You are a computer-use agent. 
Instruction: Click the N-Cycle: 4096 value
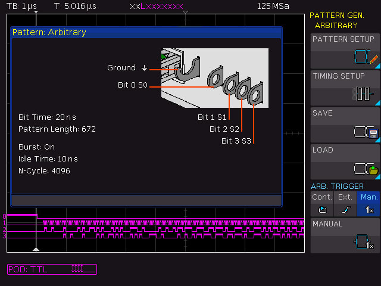[44, 171]
